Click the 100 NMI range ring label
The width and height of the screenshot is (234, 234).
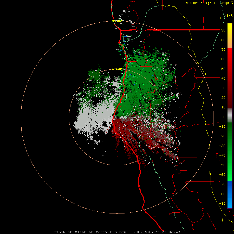(x=117, y=21)
